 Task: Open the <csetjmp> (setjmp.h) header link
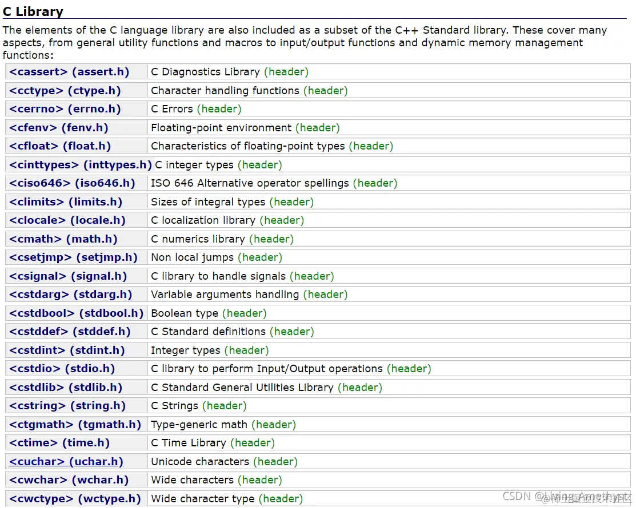(x=73, y=257)
